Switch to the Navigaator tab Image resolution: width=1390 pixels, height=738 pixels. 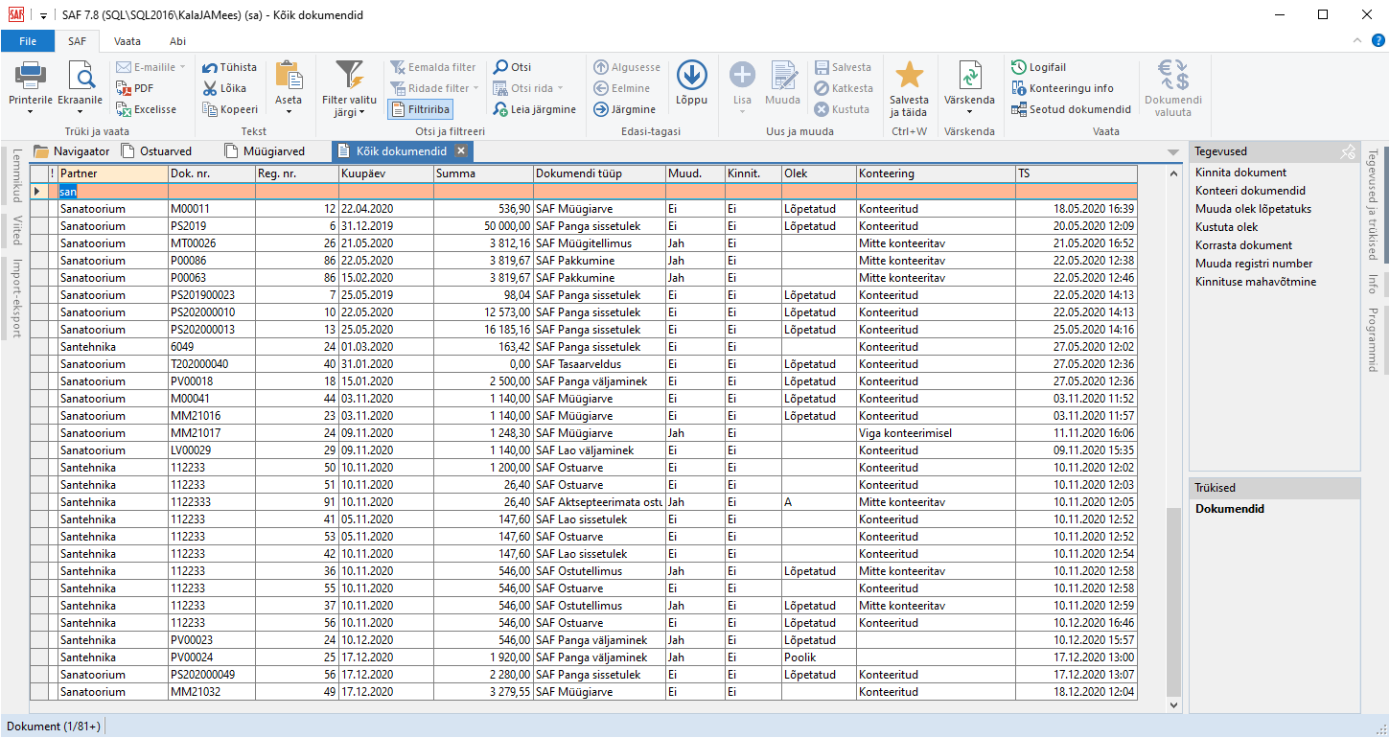pyautogui.click(x=71, y=150)
